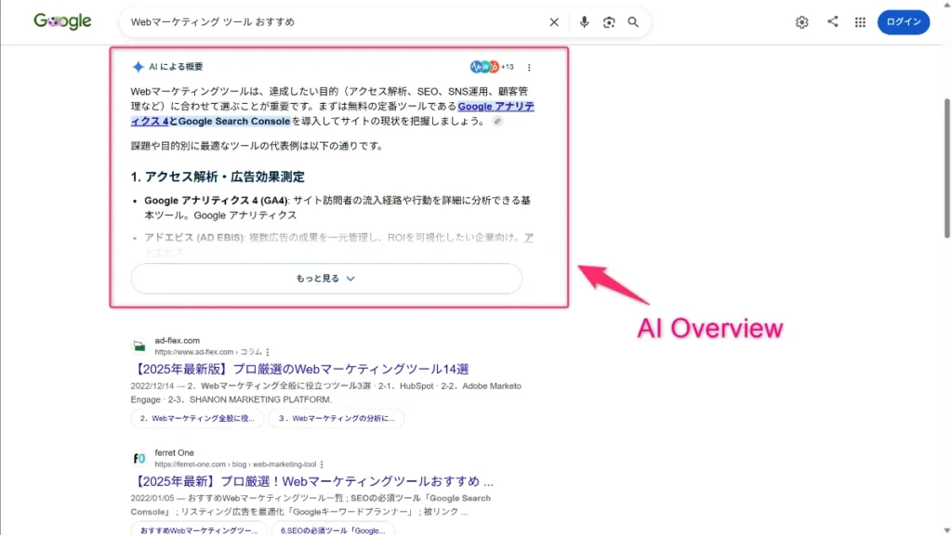Open quick settings gear icon

click(802, 22)
